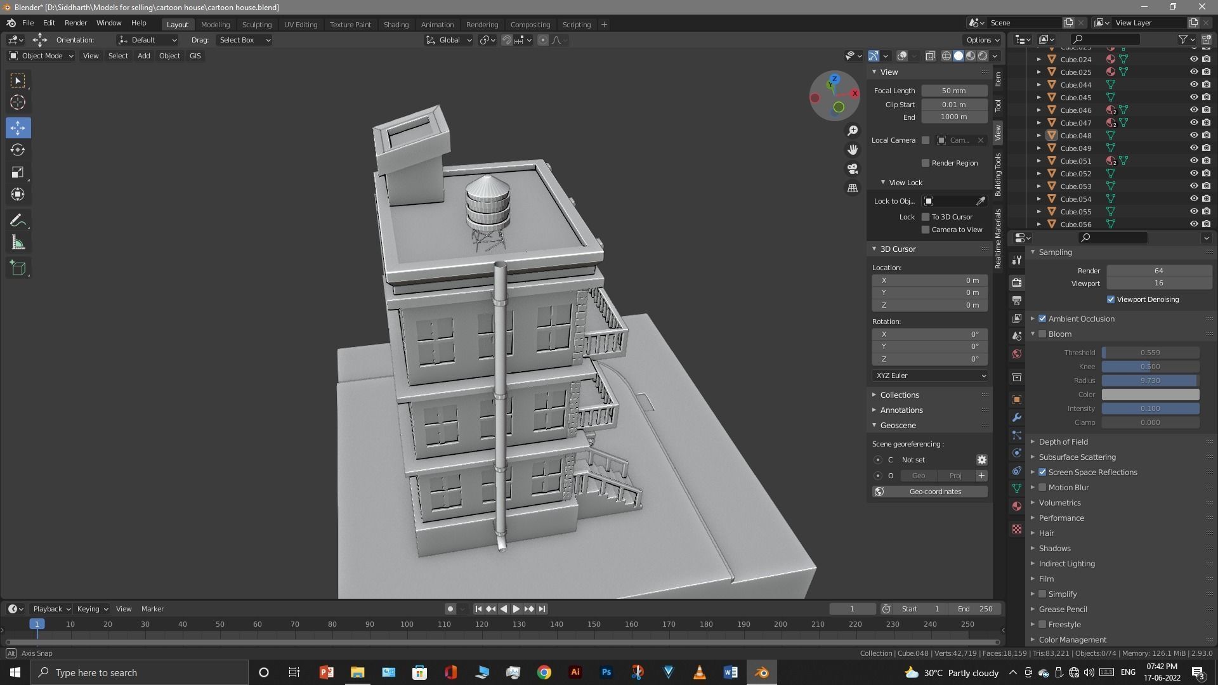Toggle X-ray view icon
The image size is (1218, 685).
(x=930, y=56)
